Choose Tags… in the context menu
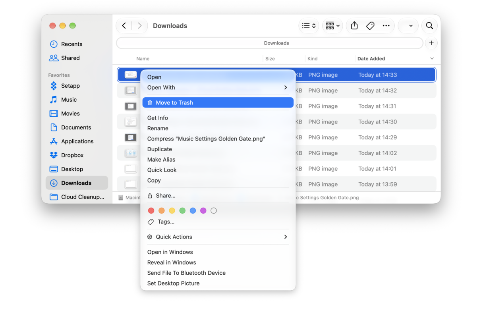 coord(218,222)
